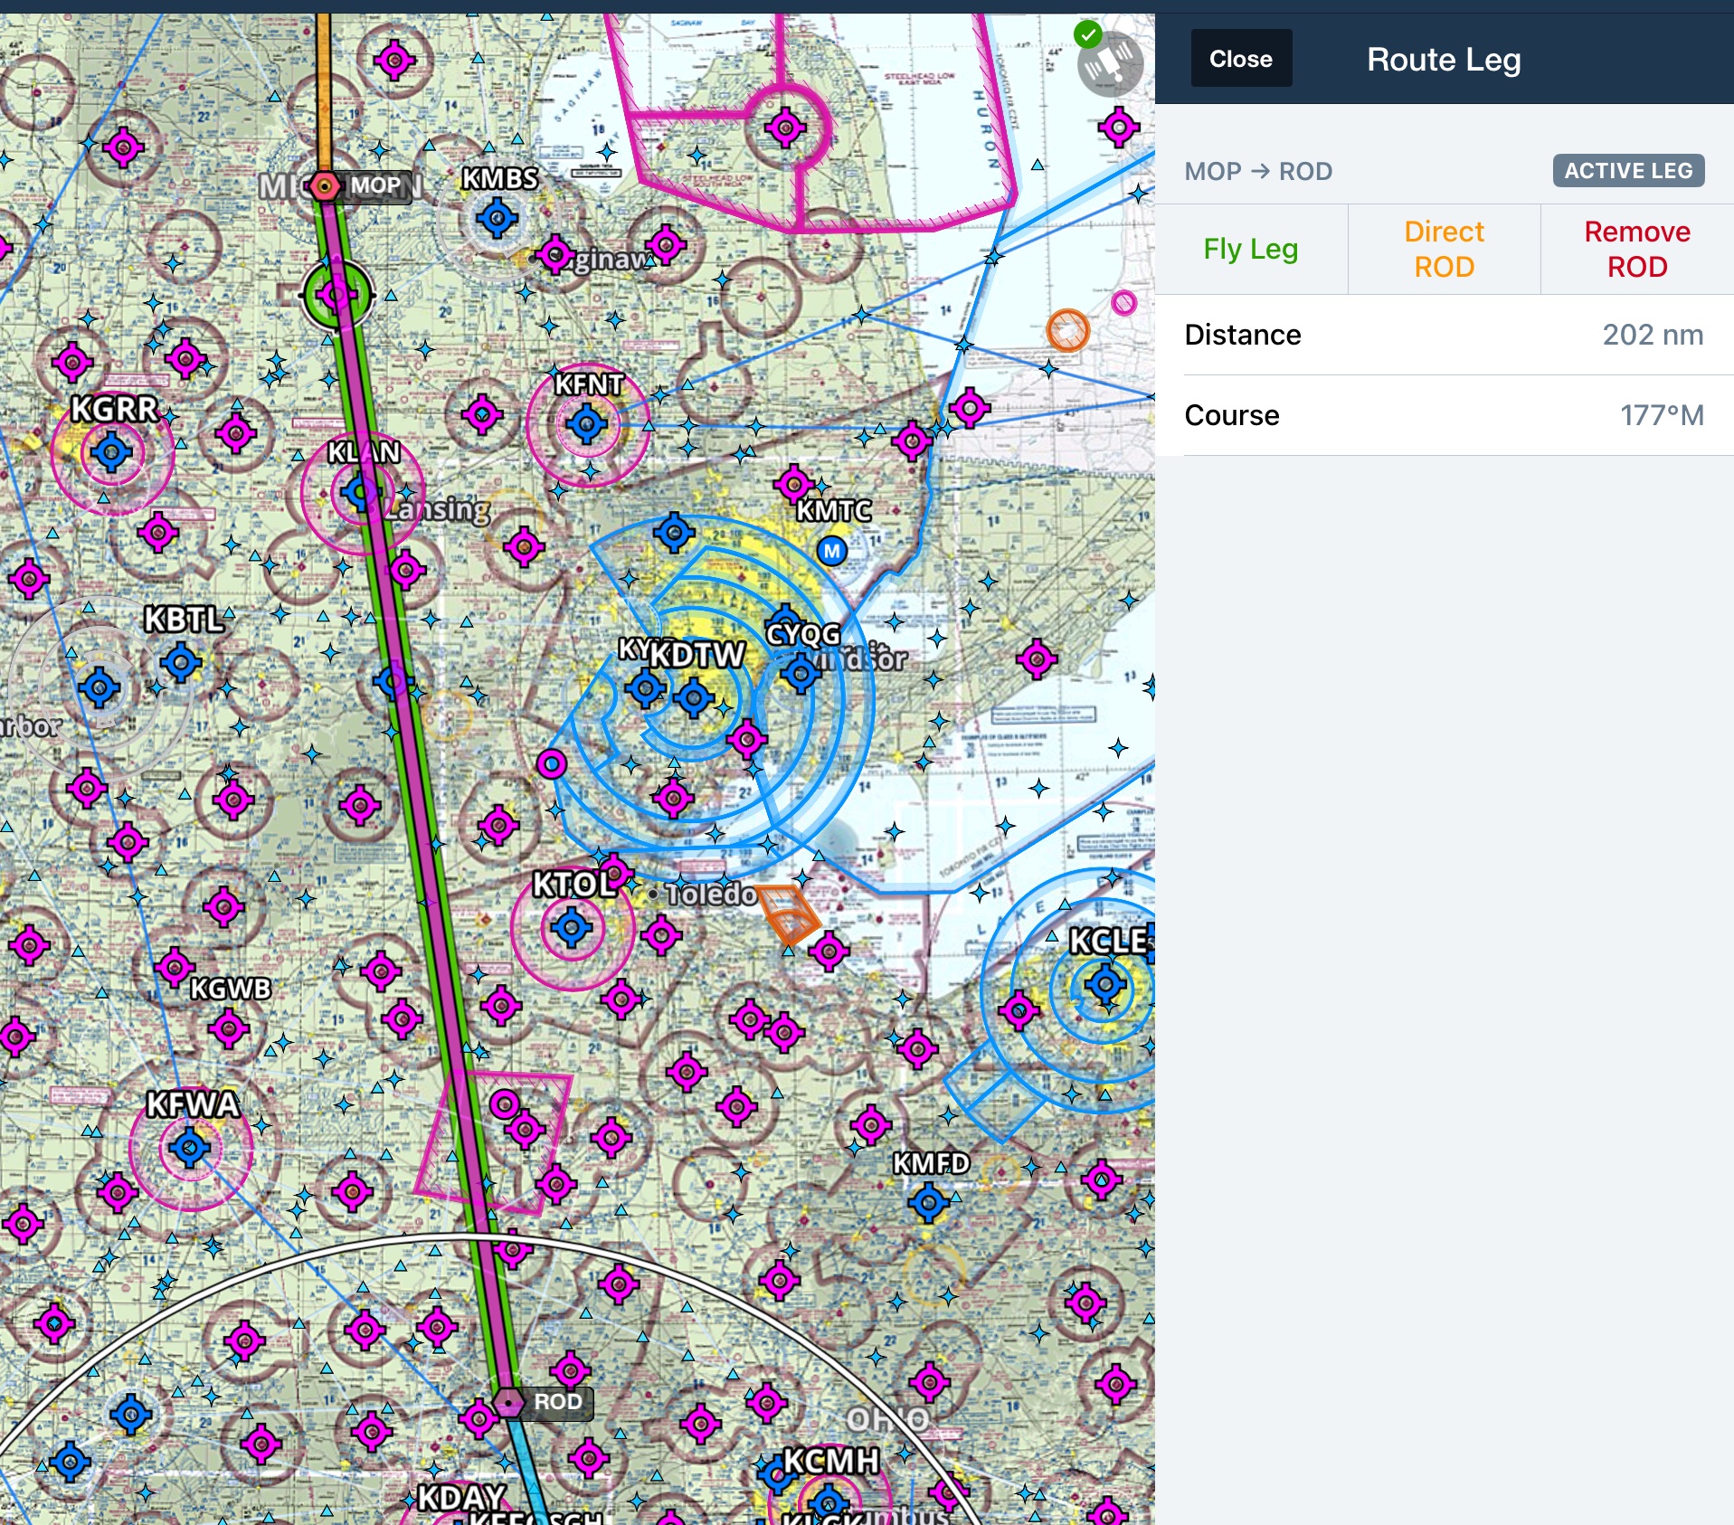This screenshot has width=1734, height=1525.
Task: Tap the KDAY airport label
Action: (460, 1498)
